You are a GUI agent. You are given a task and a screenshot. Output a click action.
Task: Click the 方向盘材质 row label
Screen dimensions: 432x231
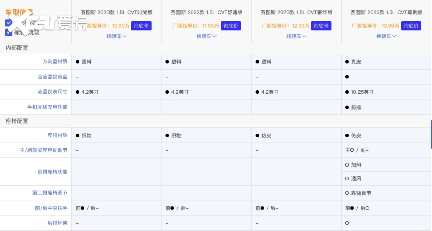[55, 62]
